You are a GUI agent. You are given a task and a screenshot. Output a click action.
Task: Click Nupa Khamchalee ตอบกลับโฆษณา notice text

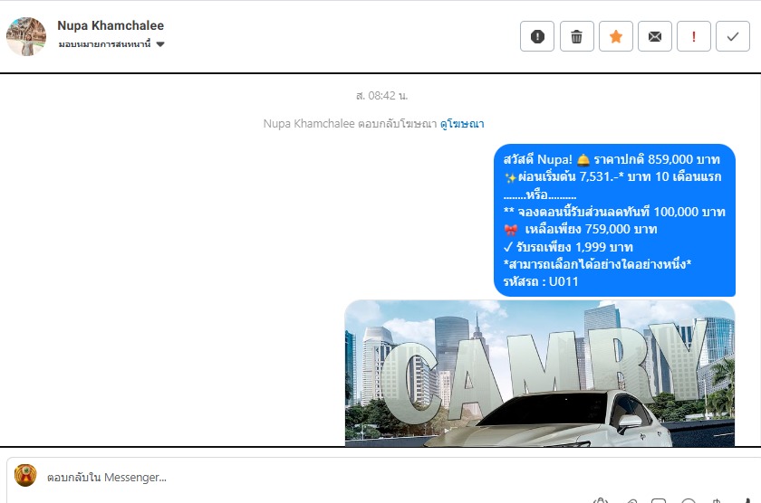tap(350, 124)
